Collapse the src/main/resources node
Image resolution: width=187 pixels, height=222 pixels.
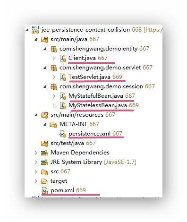click(x=36, y=115)
